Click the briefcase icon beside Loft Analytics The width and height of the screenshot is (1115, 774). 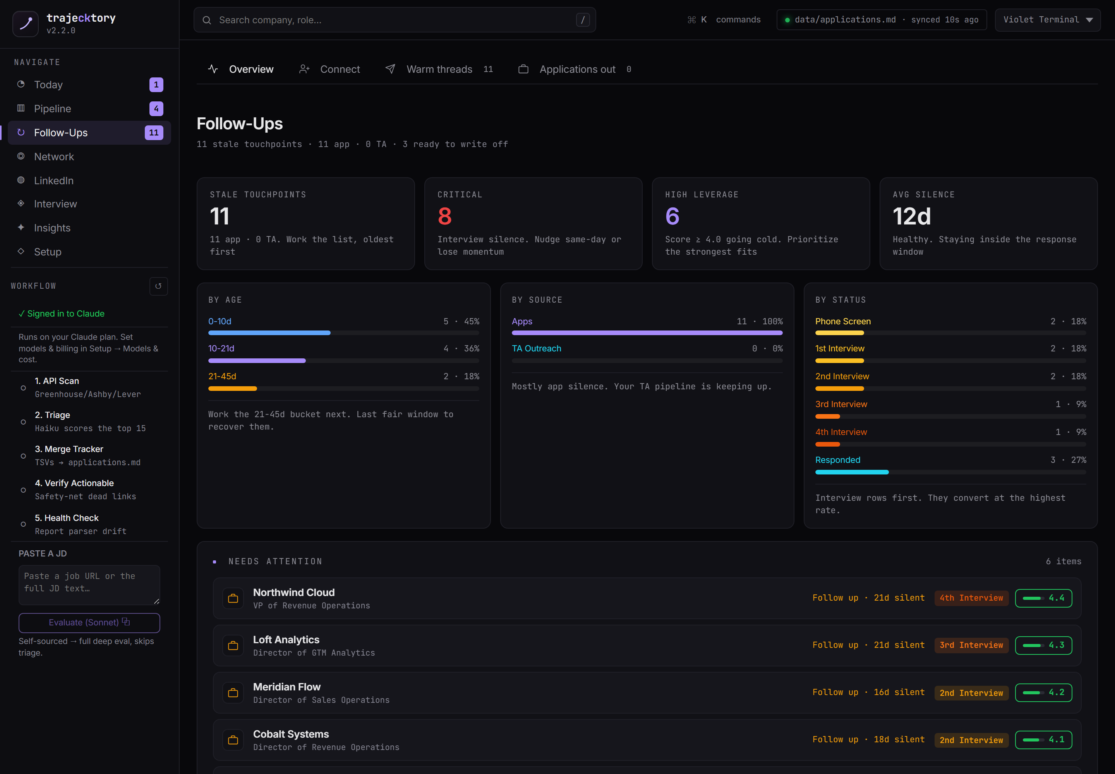(233, 646)
